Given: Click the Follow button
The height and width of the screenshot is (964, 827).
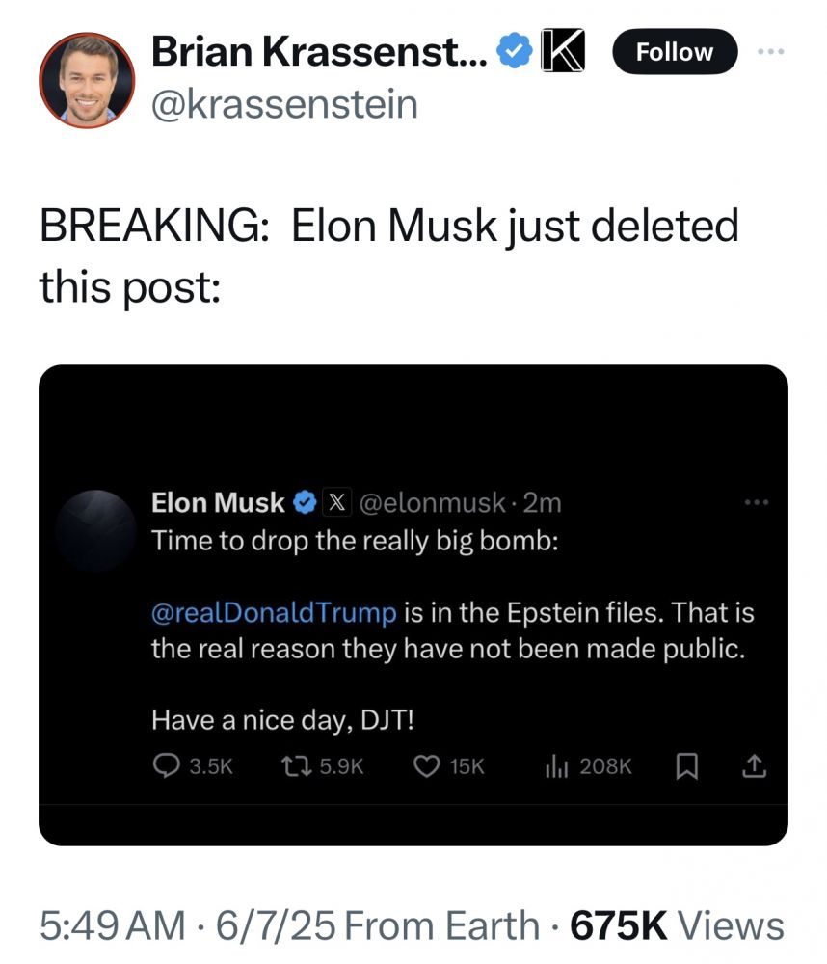Looking at the screenshot, I should [675, 52].
